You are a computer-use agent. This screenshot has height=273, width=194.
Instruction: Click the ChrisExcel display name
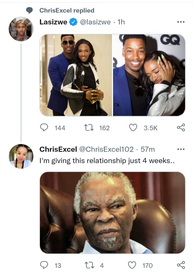[58, 149]
